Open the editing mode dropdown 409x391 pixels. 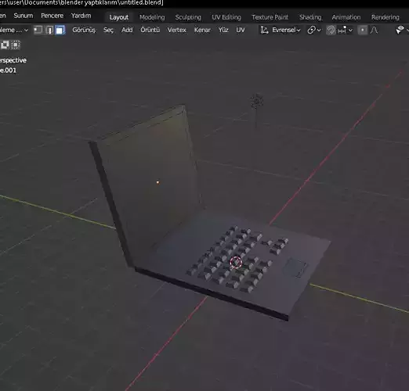(x=14, y=30)
